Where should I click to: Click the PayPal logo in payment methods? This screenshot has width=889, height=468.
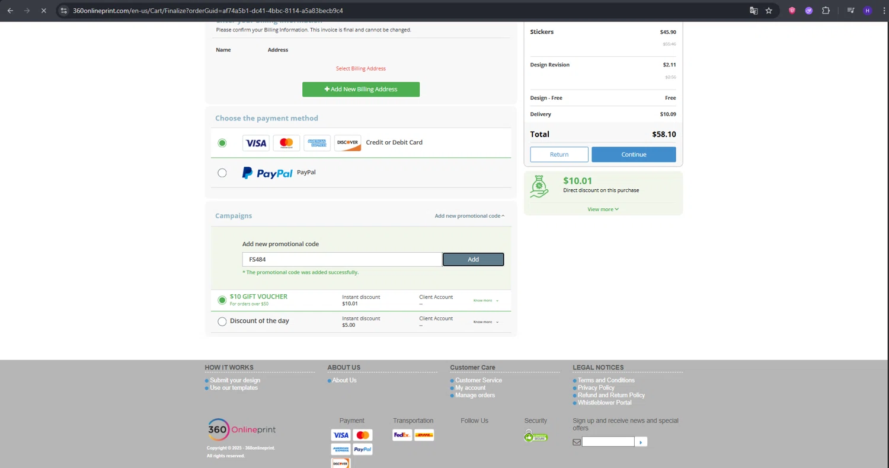click(267, 173)
